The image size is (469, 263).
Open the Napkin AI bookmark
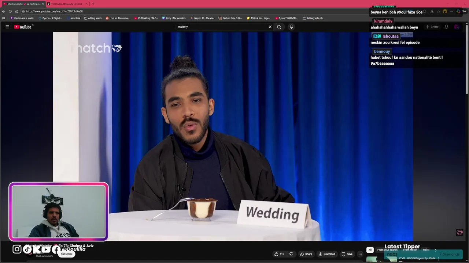click(x=203, y=18)
